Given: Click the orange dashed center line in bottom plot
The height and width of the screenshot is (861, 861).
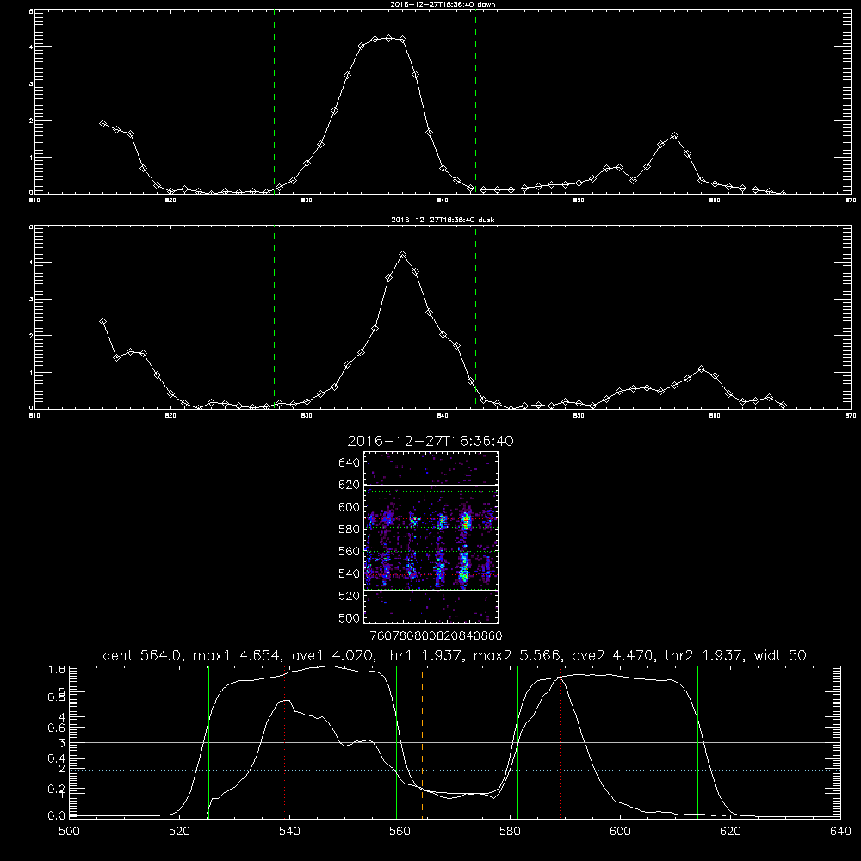Looking at the screenshot, I should pyautogui.click(x=422, y=741).
